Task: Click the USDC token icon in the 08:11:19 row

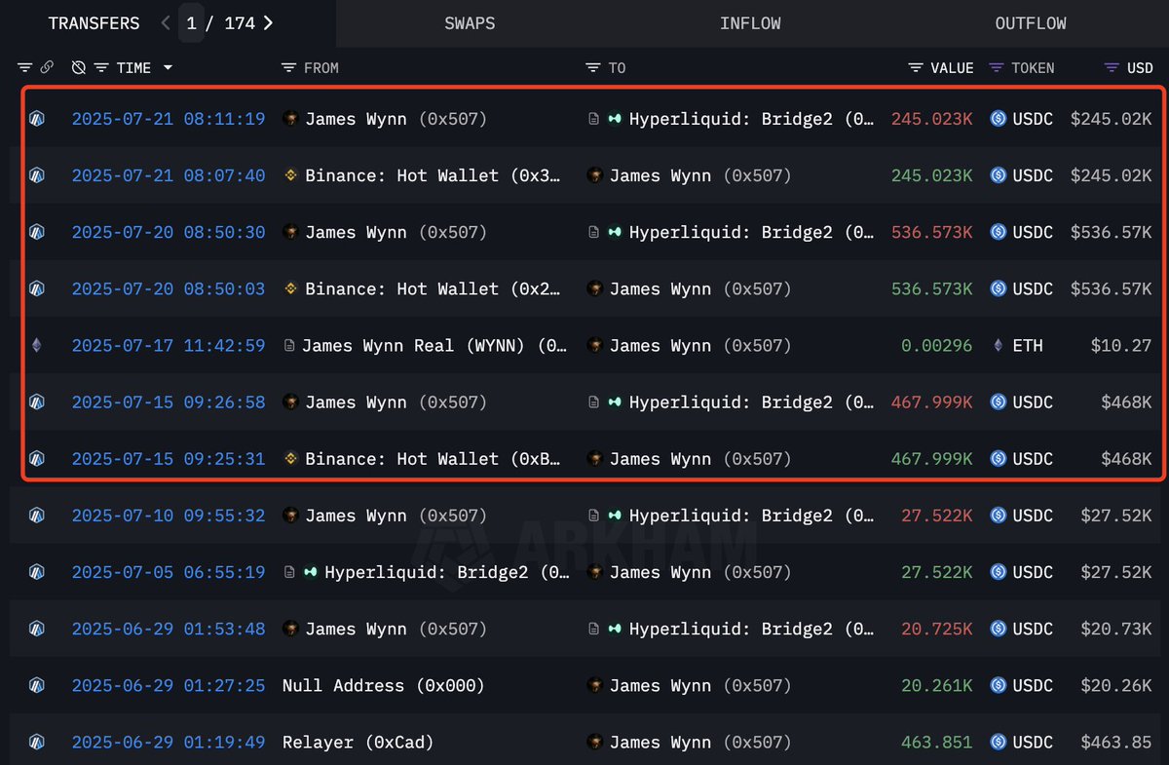Action: [998, 119]
